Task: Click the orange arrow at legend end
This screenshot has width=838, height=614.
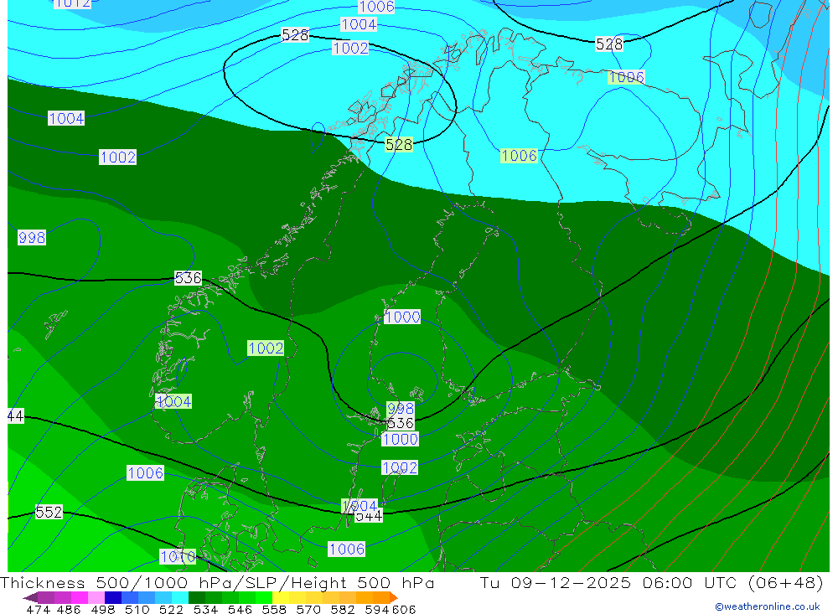Action: 393,597
